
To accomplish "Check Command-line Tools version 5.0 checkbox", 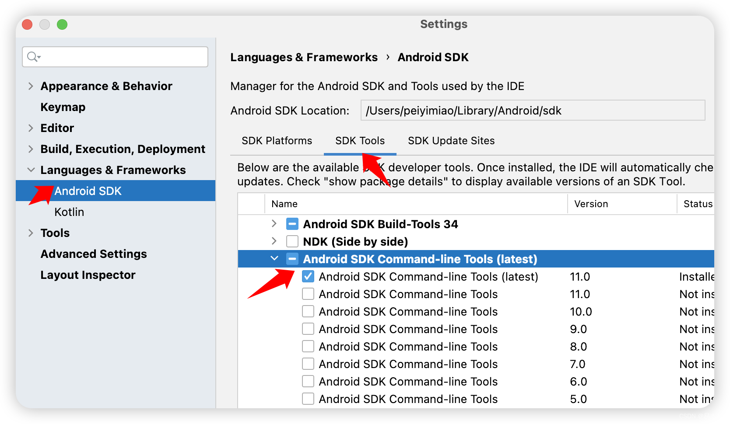I will (x=308, y=399).
